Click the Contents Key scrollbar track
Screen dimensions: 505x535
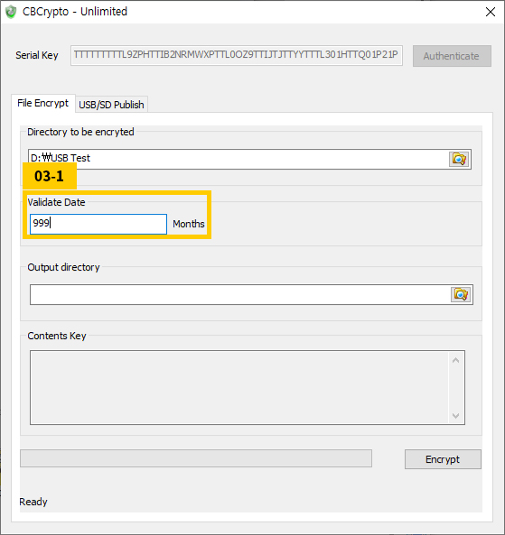point(456,388)
